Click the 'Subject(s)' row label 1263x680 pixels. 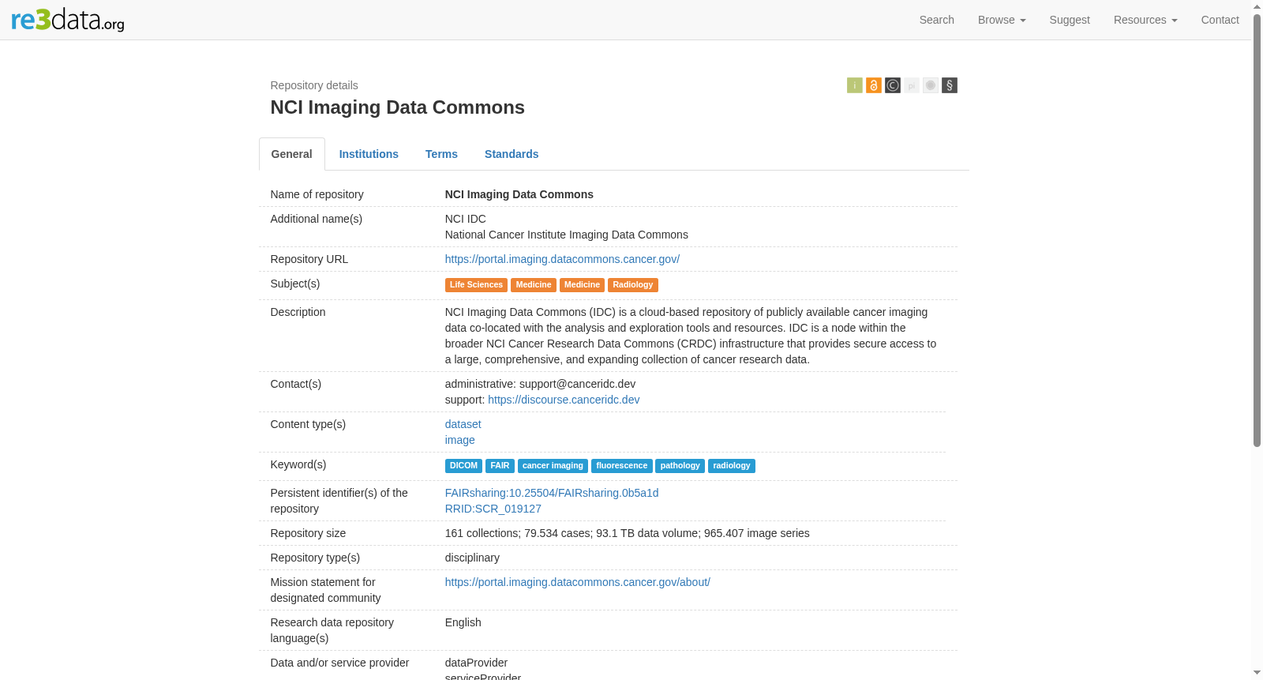pyautogui.click(x=295, y=284)
